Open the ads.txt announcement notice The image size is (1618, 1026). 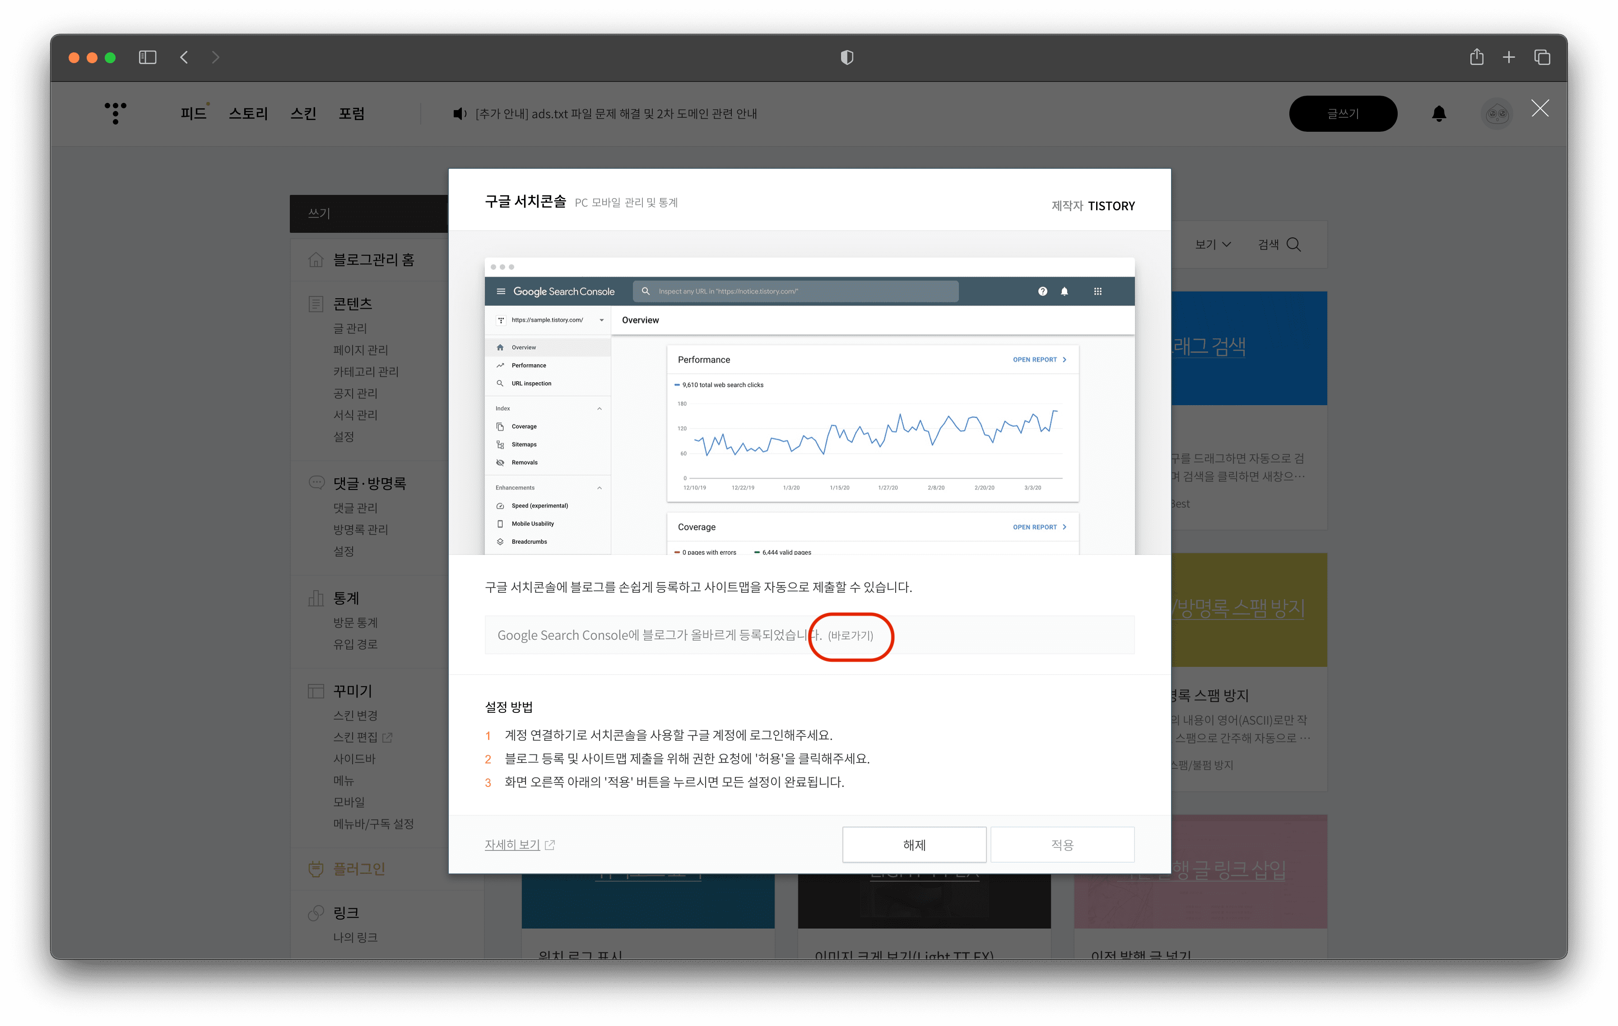(616, 114)
